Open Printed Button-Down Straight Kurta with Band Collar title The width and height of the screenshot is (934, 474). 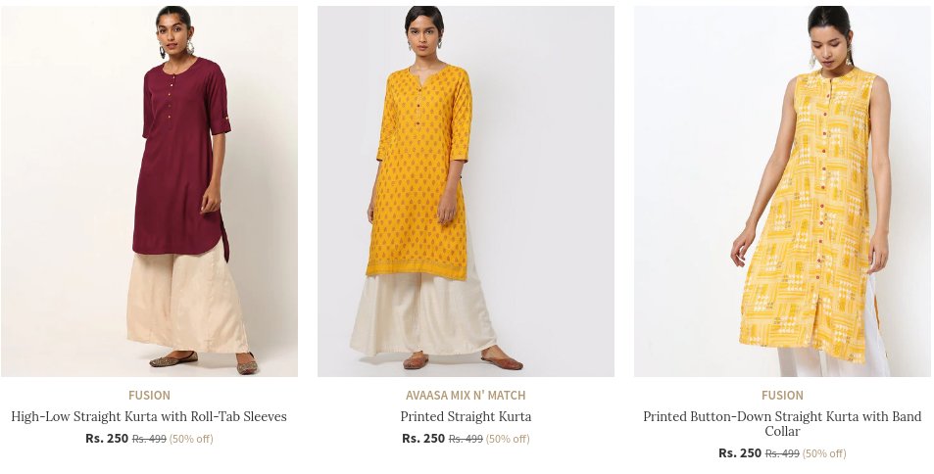(x=782, y=423)
